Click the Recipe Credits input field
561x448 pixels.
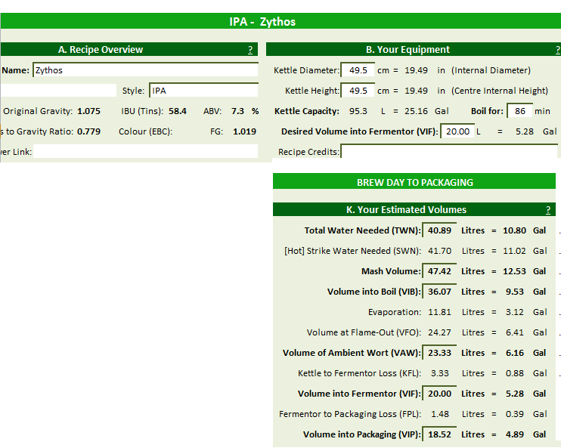click(449, 152)
